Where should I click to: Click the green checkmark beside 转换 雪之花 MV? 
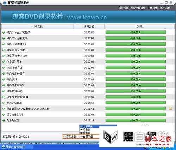[4, 85]
